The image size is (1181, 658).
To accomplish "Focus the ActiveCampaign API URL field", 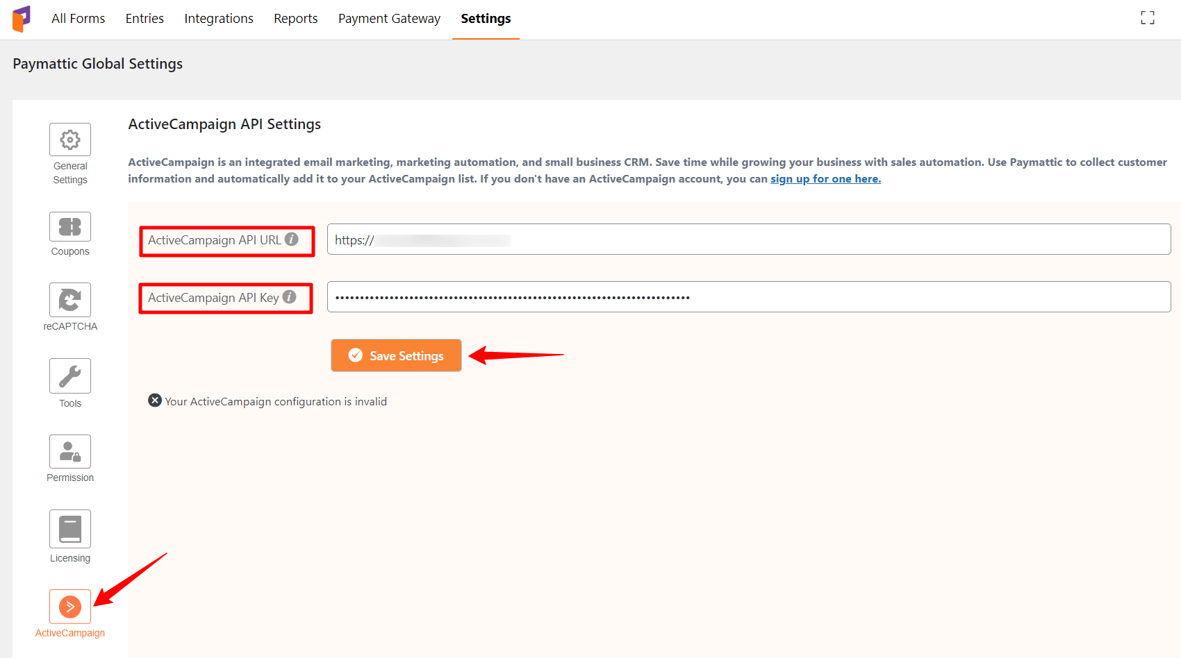I will tap(749, 239).
